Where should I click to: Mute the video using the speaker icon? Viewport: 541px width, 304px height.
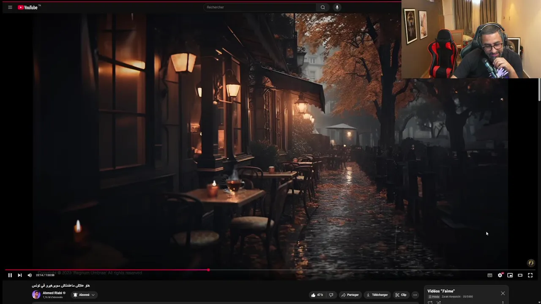[30, 275]
